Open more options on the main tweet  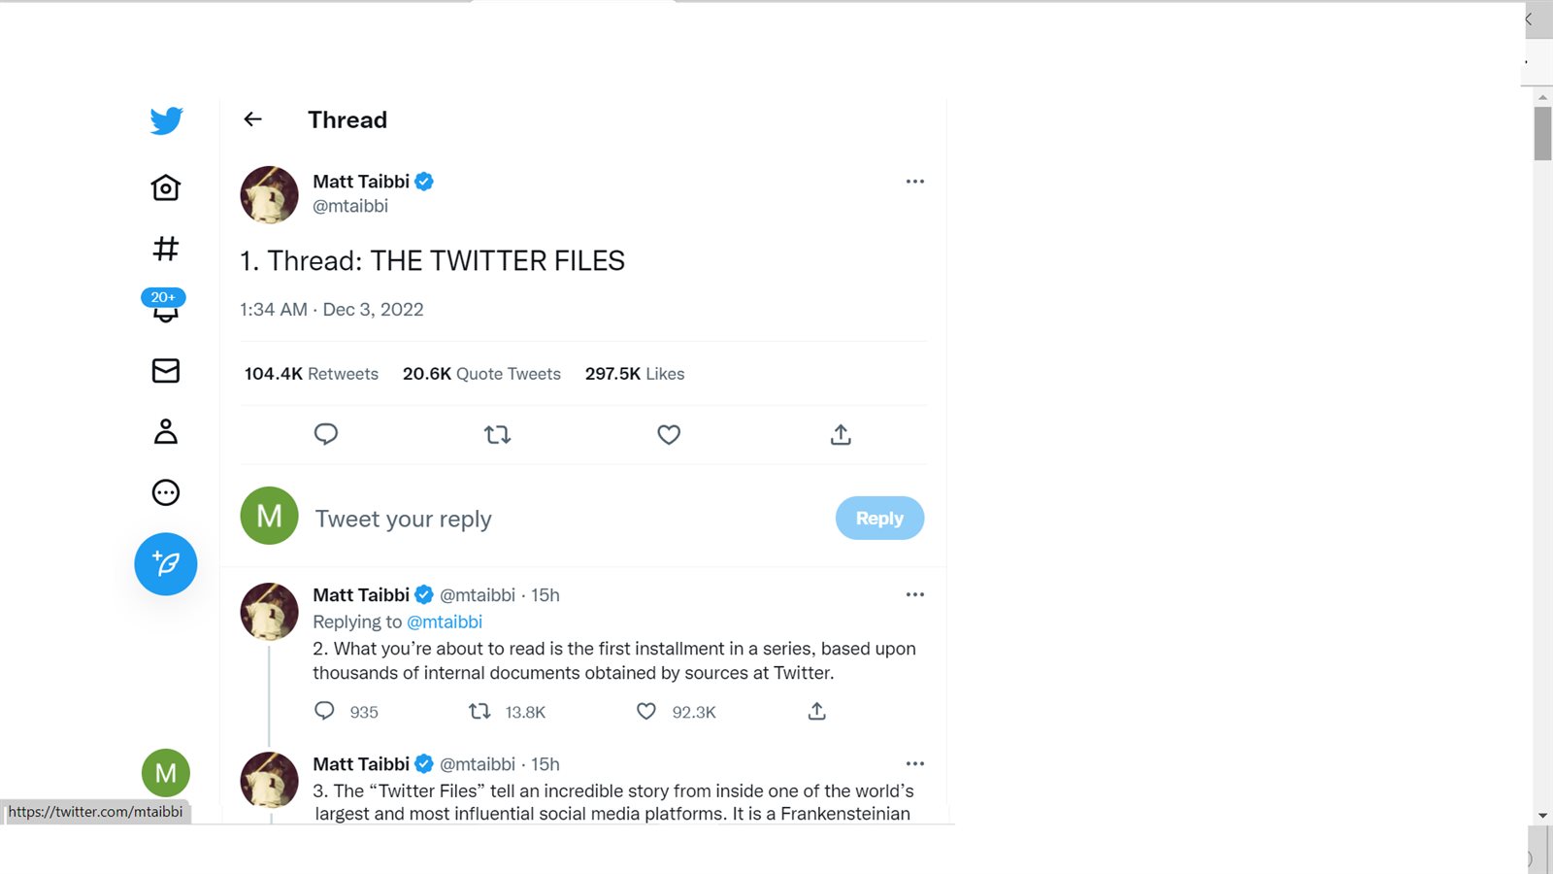pos(914,182)
